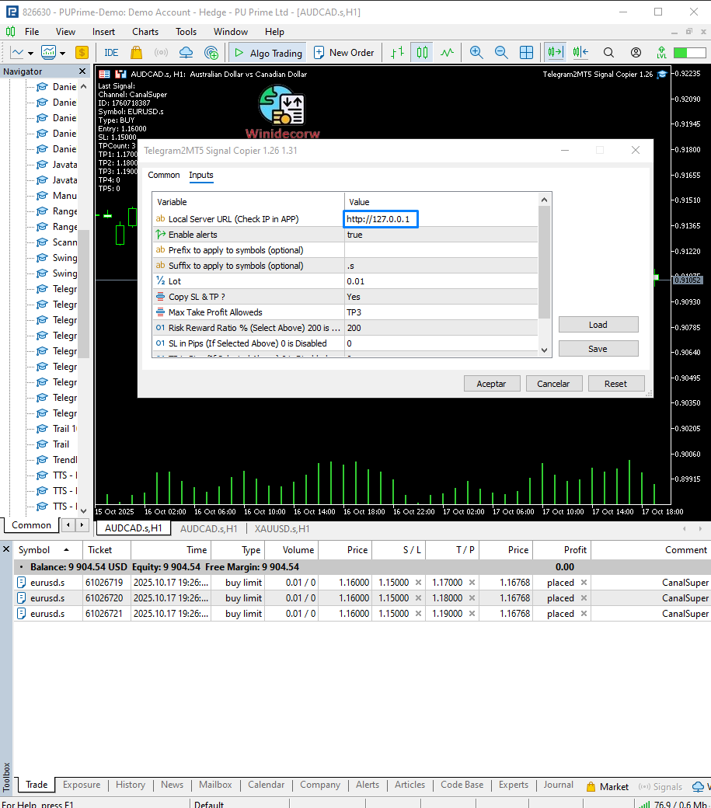Click the signals broadcast icon in toolbar
Image resolution: width=711 pixels, height=808 pixels.
coord(162,53)
